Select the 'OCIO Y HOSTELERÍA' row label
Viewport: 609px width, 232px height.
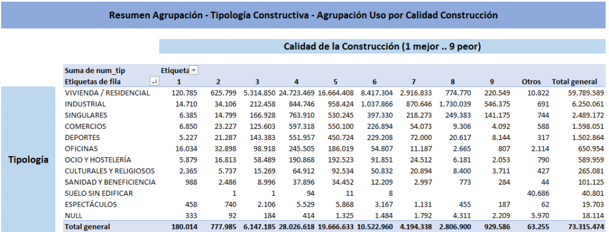point(98,160)
